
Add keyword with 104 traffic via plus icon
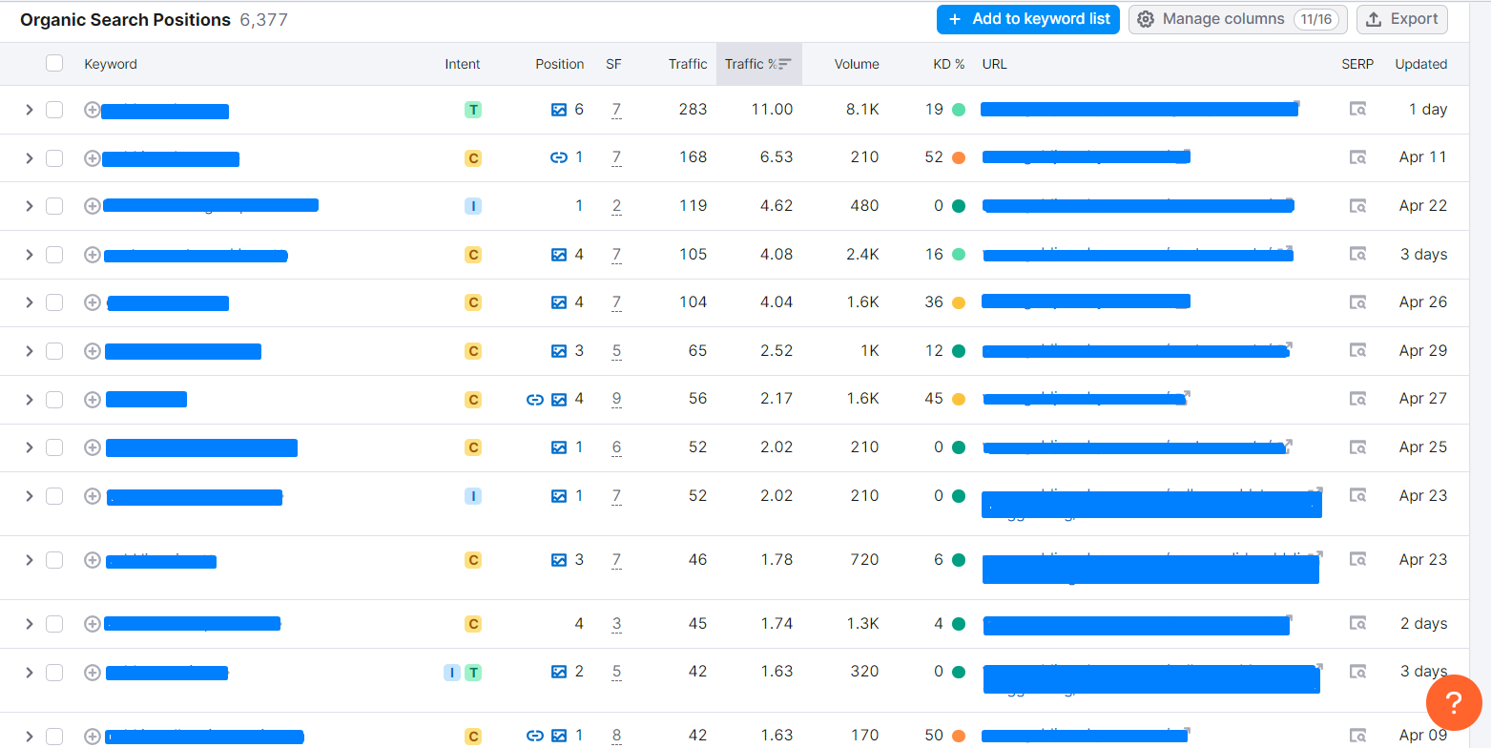click(x=93, y=302)
